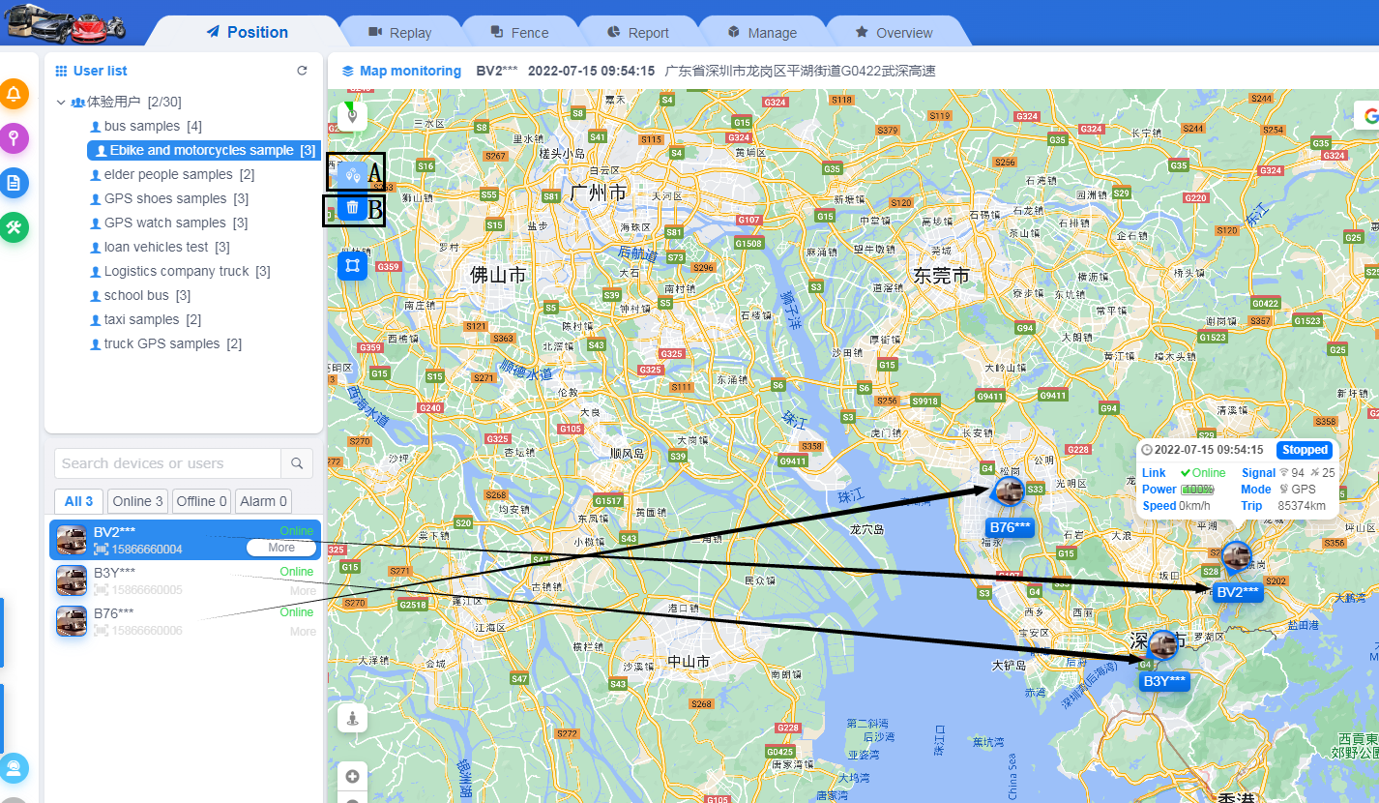Open the blue document sidebar icon
This screenshot has width=1379, height=803.
point(14,183)
